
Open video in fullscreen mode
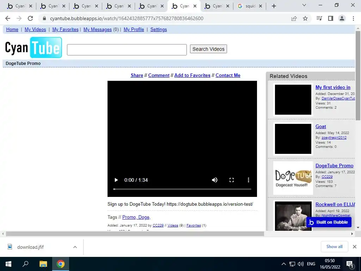[232, 180]
